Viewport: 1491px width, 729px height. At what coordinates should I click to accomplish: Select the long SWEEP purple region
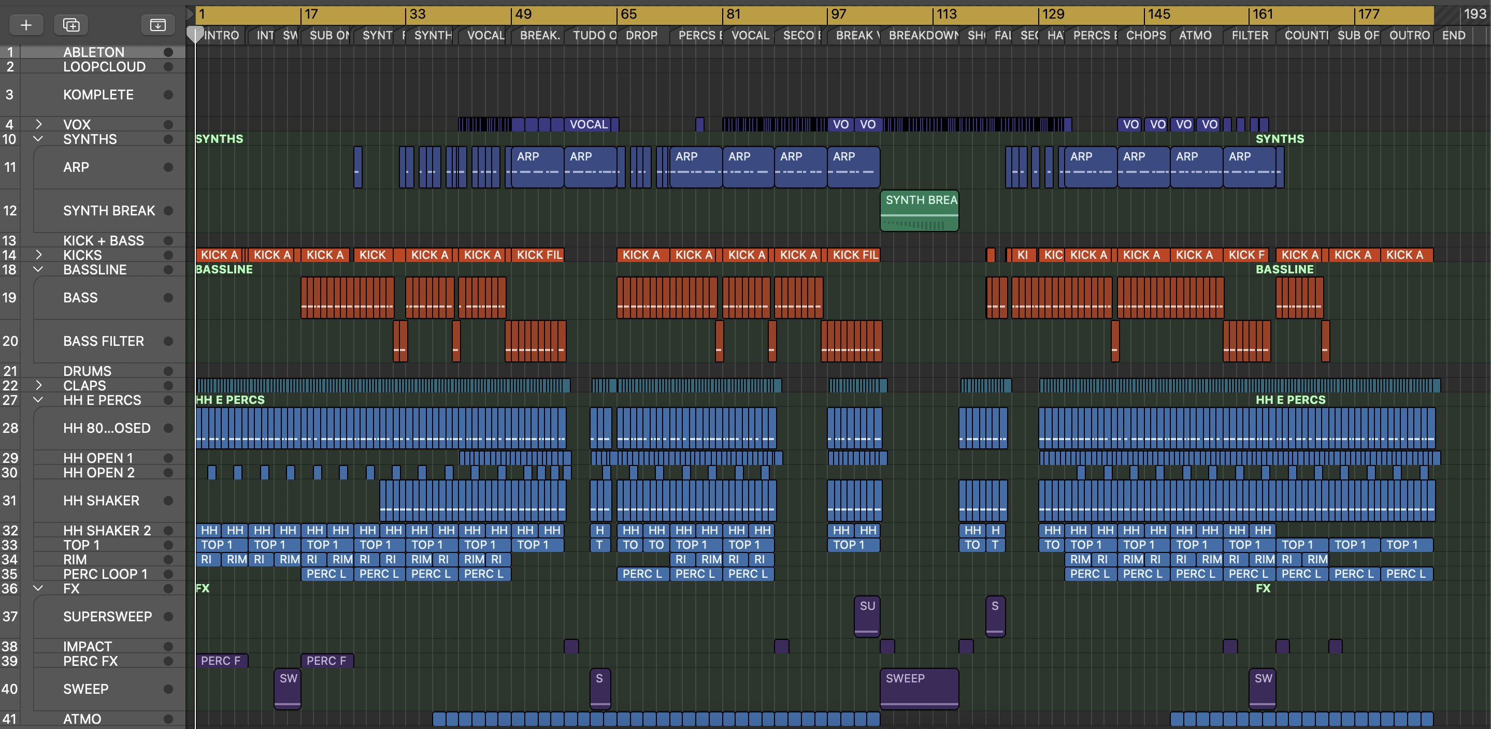(919, 689)
